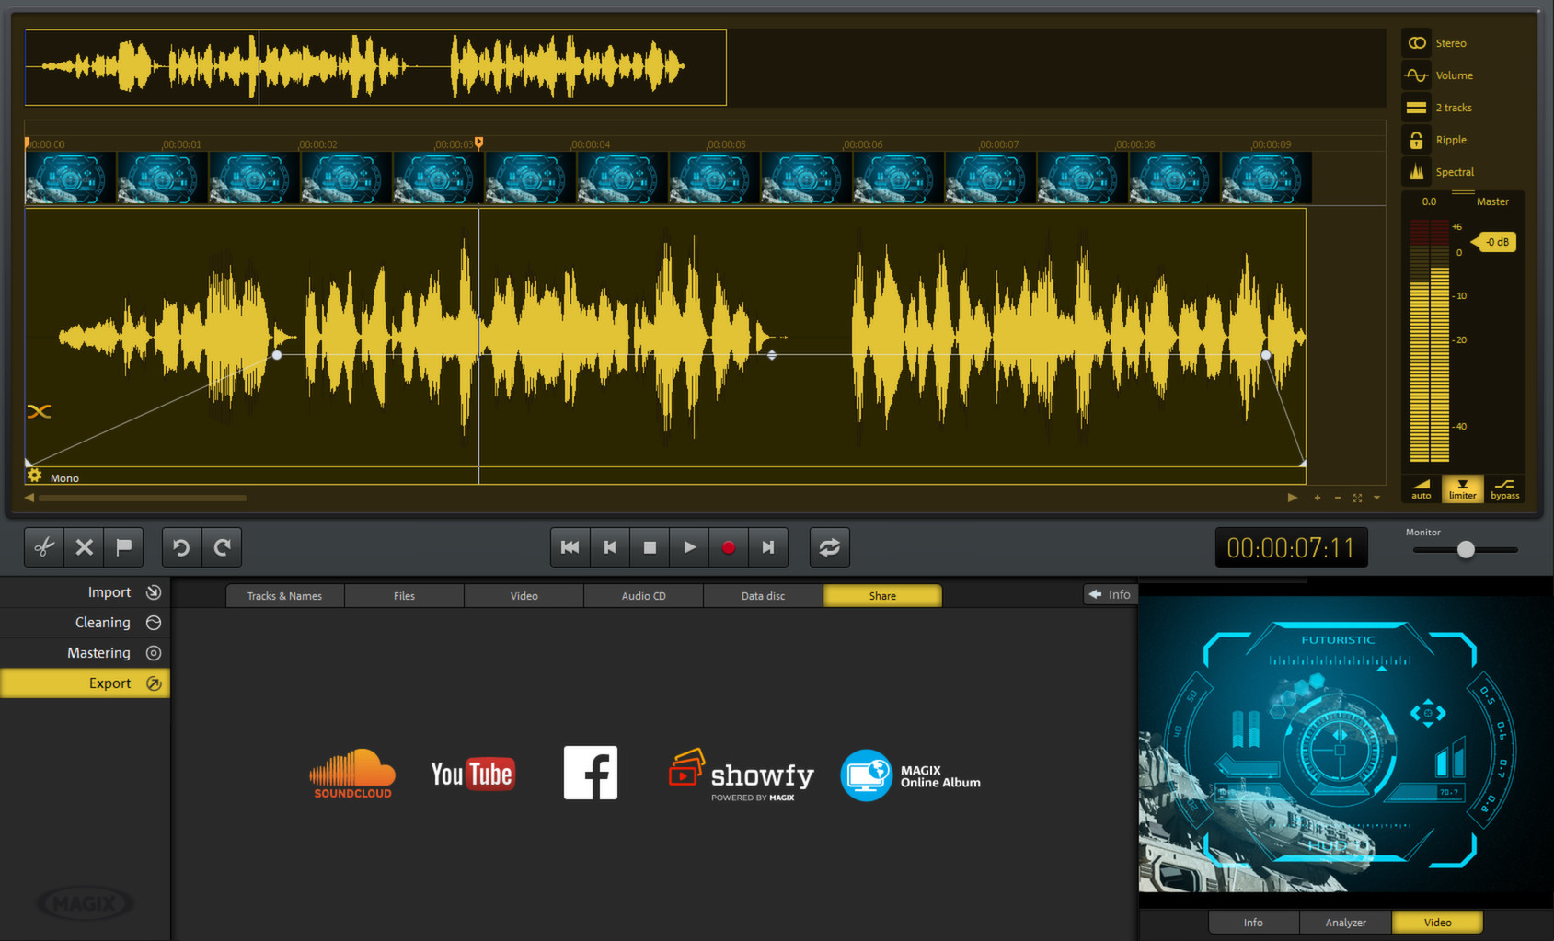Set a marker with the flag button
The width and height of the screenshot is (1554, 941).
(123, 547)
